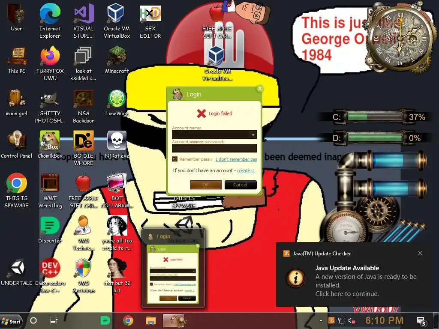Screen dimensions: 439x329
Task: Open WWE Wrestling desktop icon
Action: pyautogui.click(x=50, y=191)
